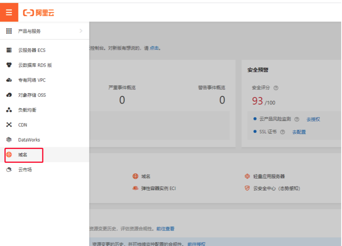Viewport: 342px width, 246px height.
Task: Click the load balancer icon
Action: [x=9, y=110]
